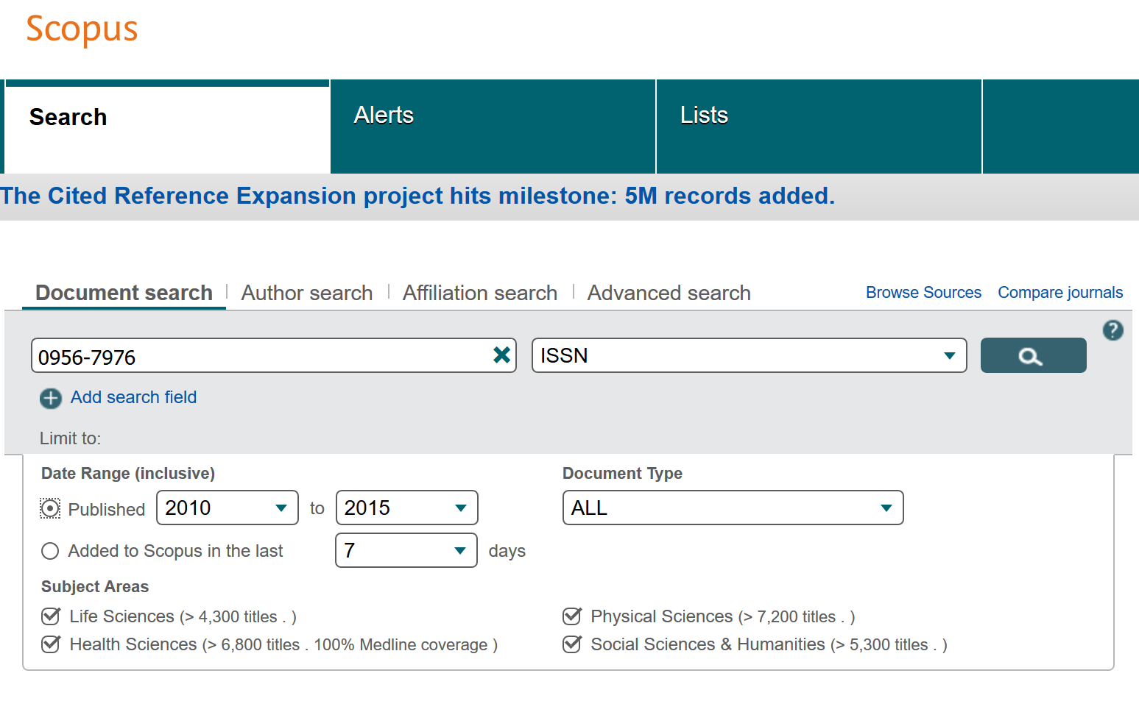The height and width of the screenshot is (701, 1139).
Task: Open the 2010 start year dropdown
Action: (281, 508)
